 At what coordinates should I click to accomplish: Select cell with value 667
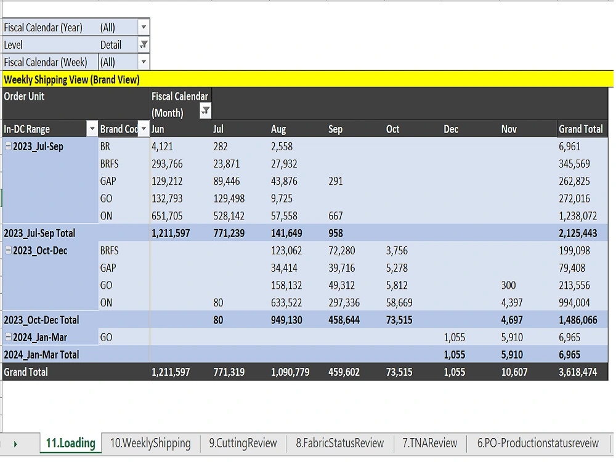(x=355, y=216)
